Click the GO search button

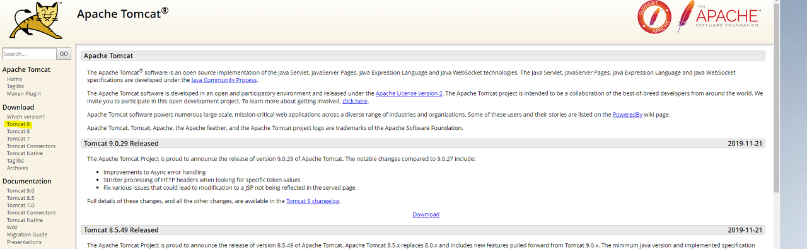pos(64,54)
